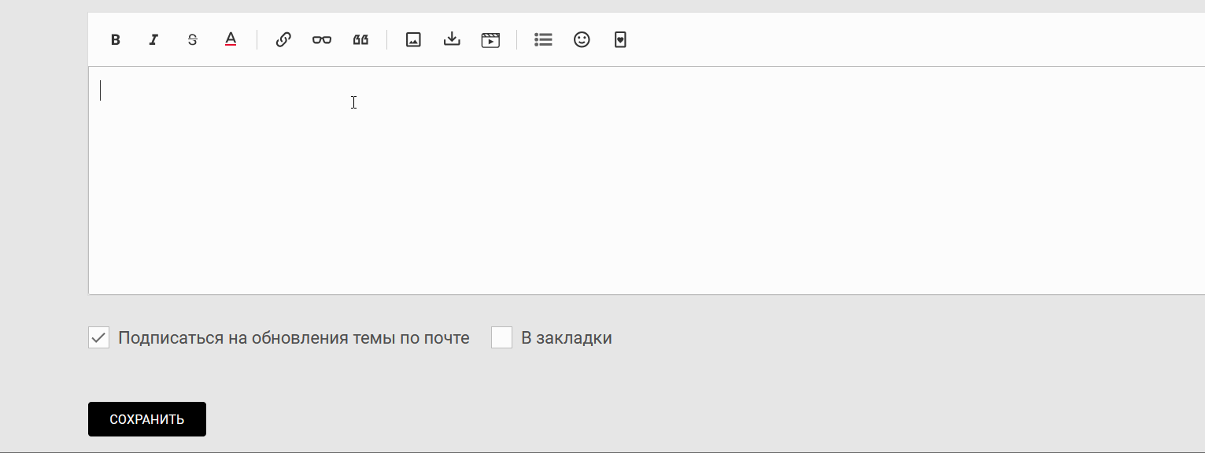The height and width of the screenshot is (453, 1205).
Task: Insert a video clip
Action: click(490, 39)
